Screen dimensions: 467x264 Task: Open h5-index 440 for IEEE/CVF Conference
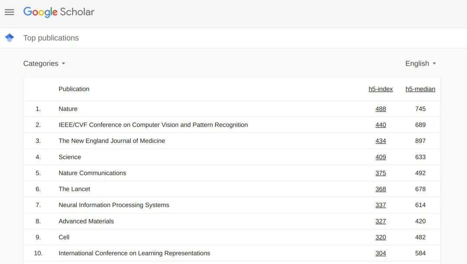[381, 125]
